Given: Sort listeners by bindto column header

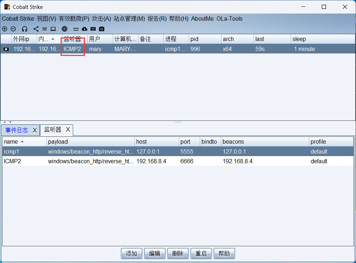Looking at the screenshot, I should (x=210, y=142).
